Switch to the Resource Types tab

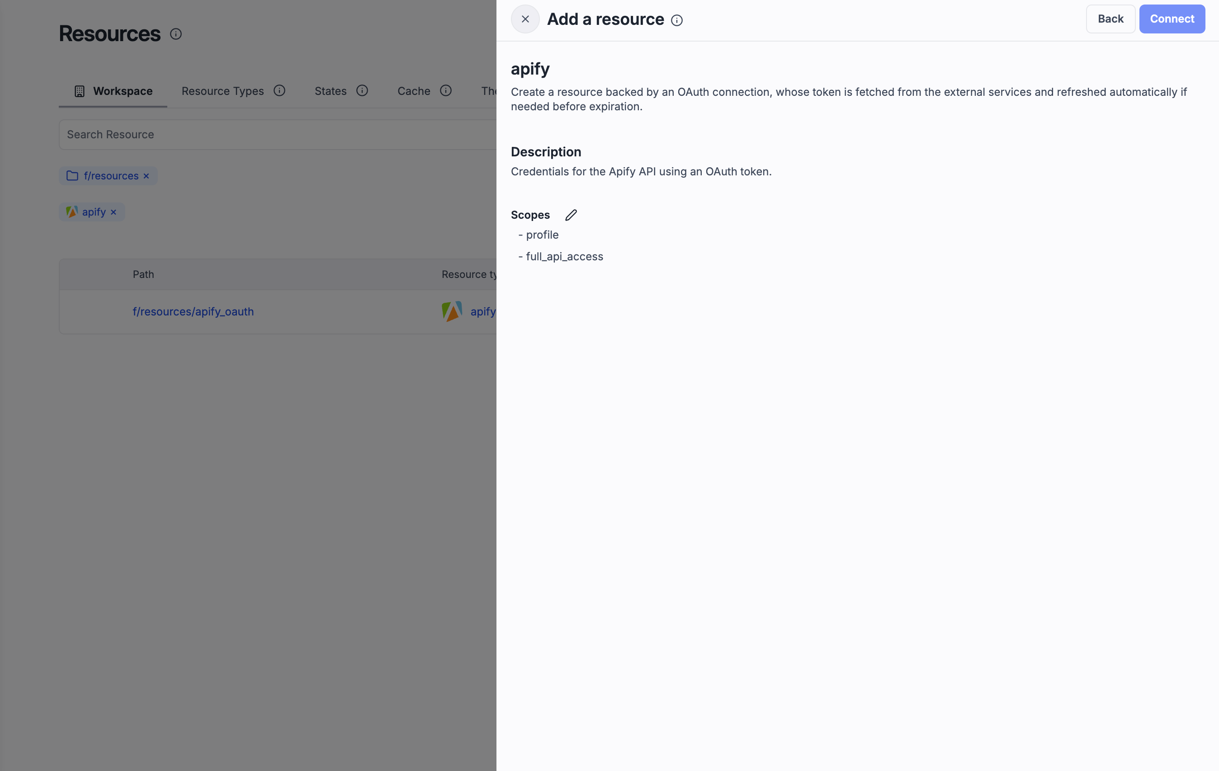tap(222, 90)
